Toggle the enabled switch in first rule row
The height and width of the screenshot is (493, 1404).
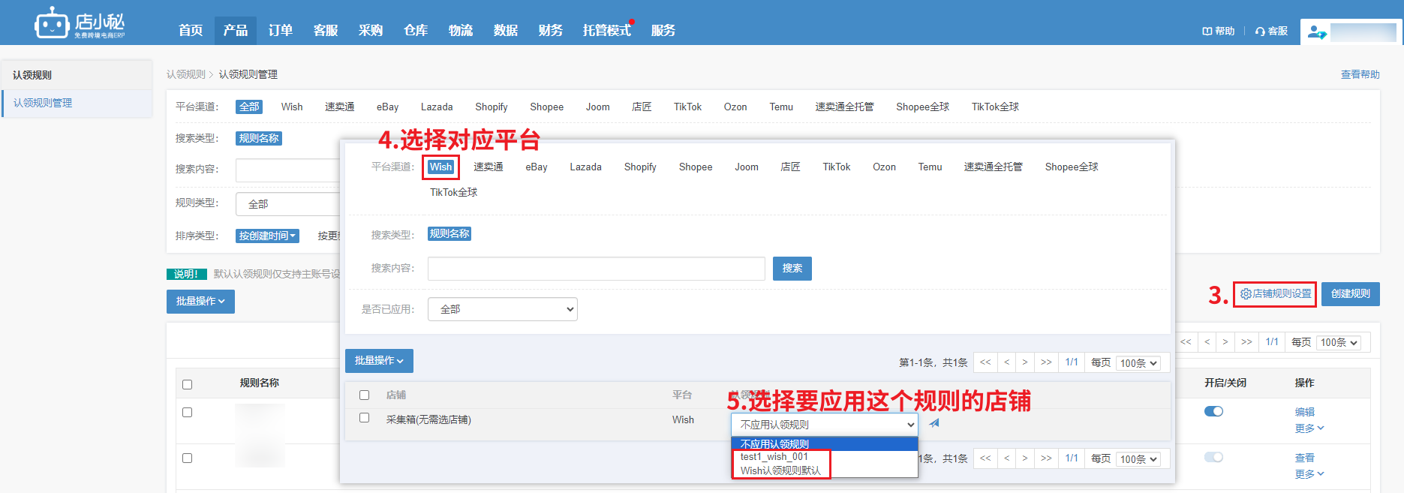(x=1213, y=411)
